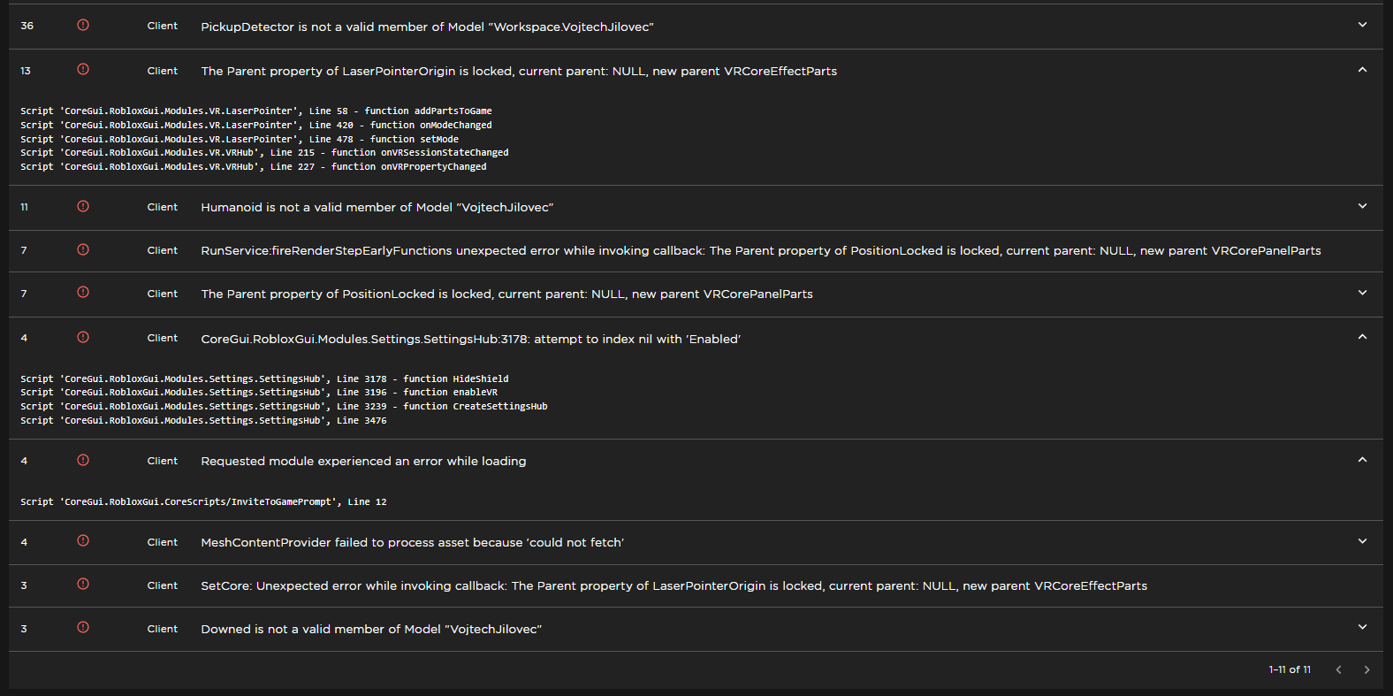
Task: Collapse the LaserPointerOrigin stack trace
Action: 1362,68
